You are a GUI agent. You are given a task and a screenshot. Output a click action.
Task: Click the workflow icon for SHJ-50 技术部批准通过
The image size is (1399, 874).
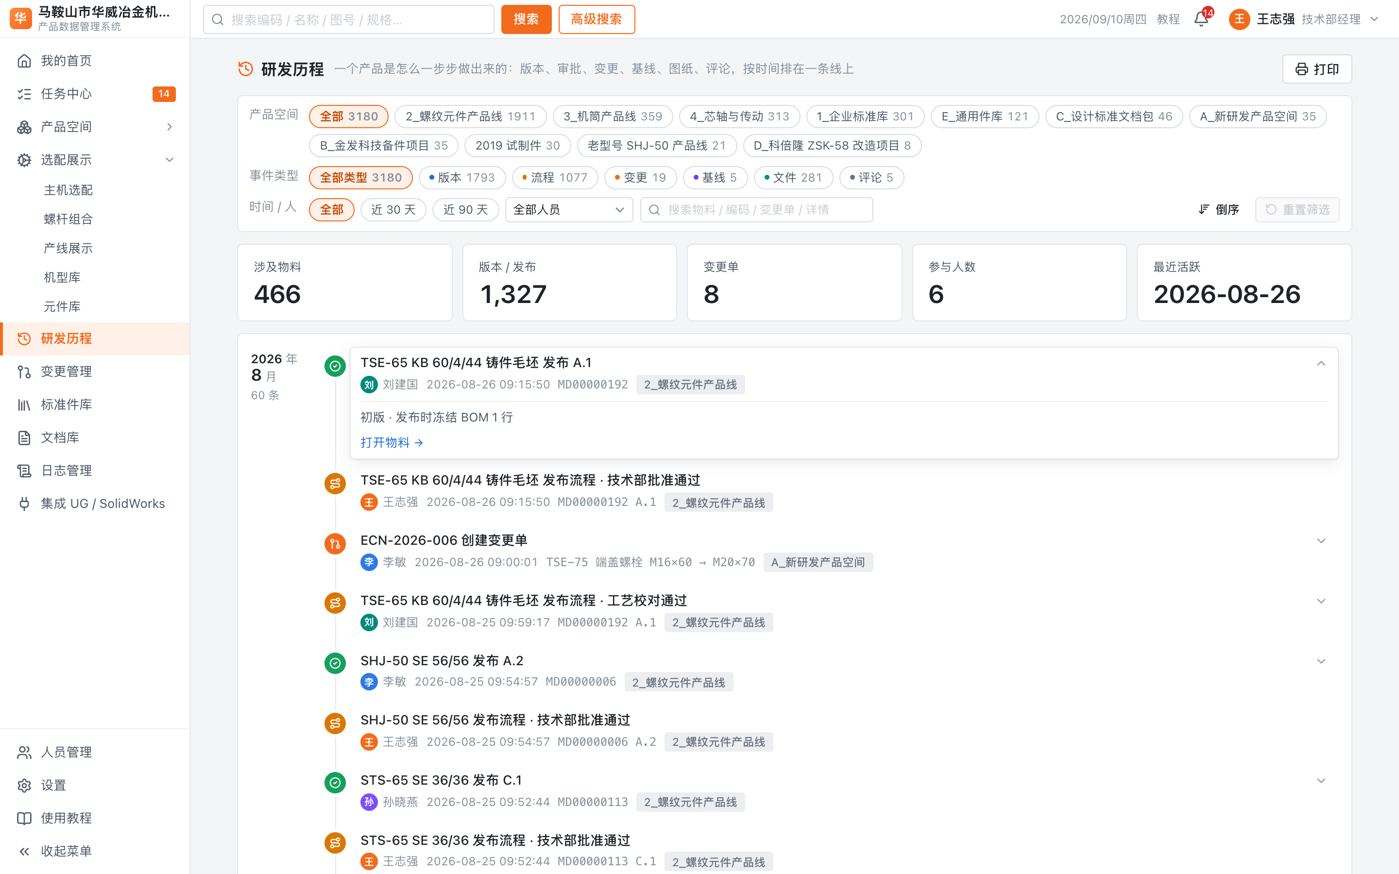(335, 723)
